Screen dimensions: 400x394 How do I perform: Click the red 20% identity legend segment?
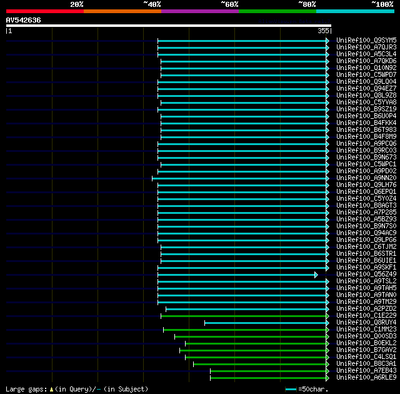pos(45,11)
